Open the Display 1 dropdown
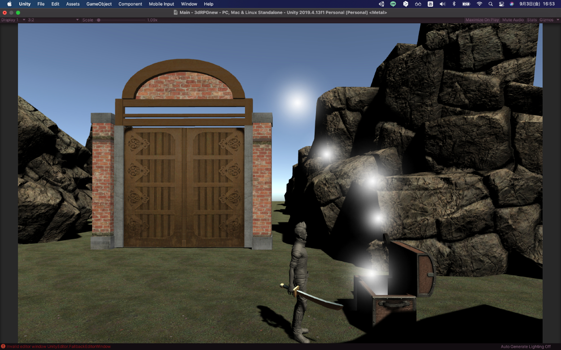This screenshot has width=561, height=350. point(13,20)
